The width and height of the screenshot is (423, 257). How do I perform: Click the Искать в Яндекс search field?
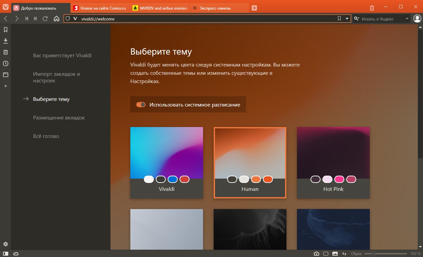click(x=382, y=19)
